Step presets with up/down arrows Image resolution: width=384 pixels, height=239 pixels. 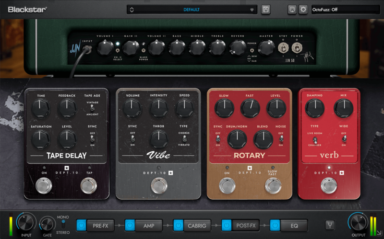pos(132,10)
